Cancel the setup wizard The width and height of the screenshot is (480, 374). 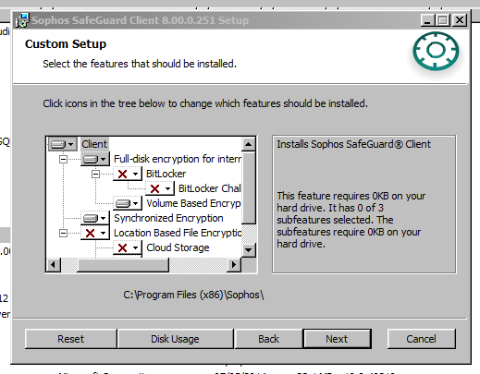pyautogui.click(x=421, y=339)
